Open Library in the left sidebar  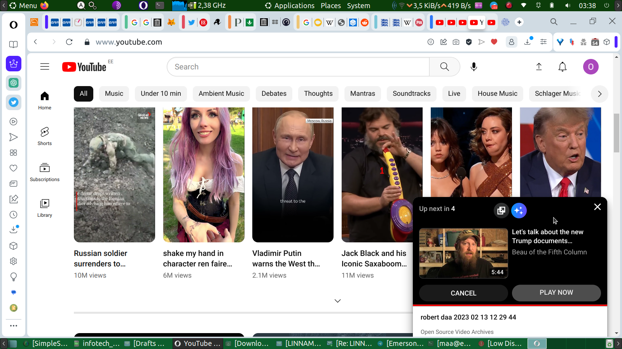click(45, 208)
